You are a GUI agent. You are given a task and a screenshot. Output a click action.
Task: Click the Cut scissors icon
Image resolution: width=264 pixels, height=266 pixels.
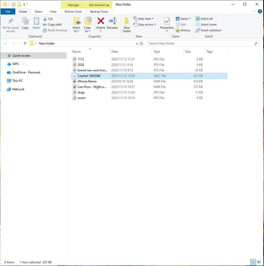pyautogui.click(x=45, y=19)
